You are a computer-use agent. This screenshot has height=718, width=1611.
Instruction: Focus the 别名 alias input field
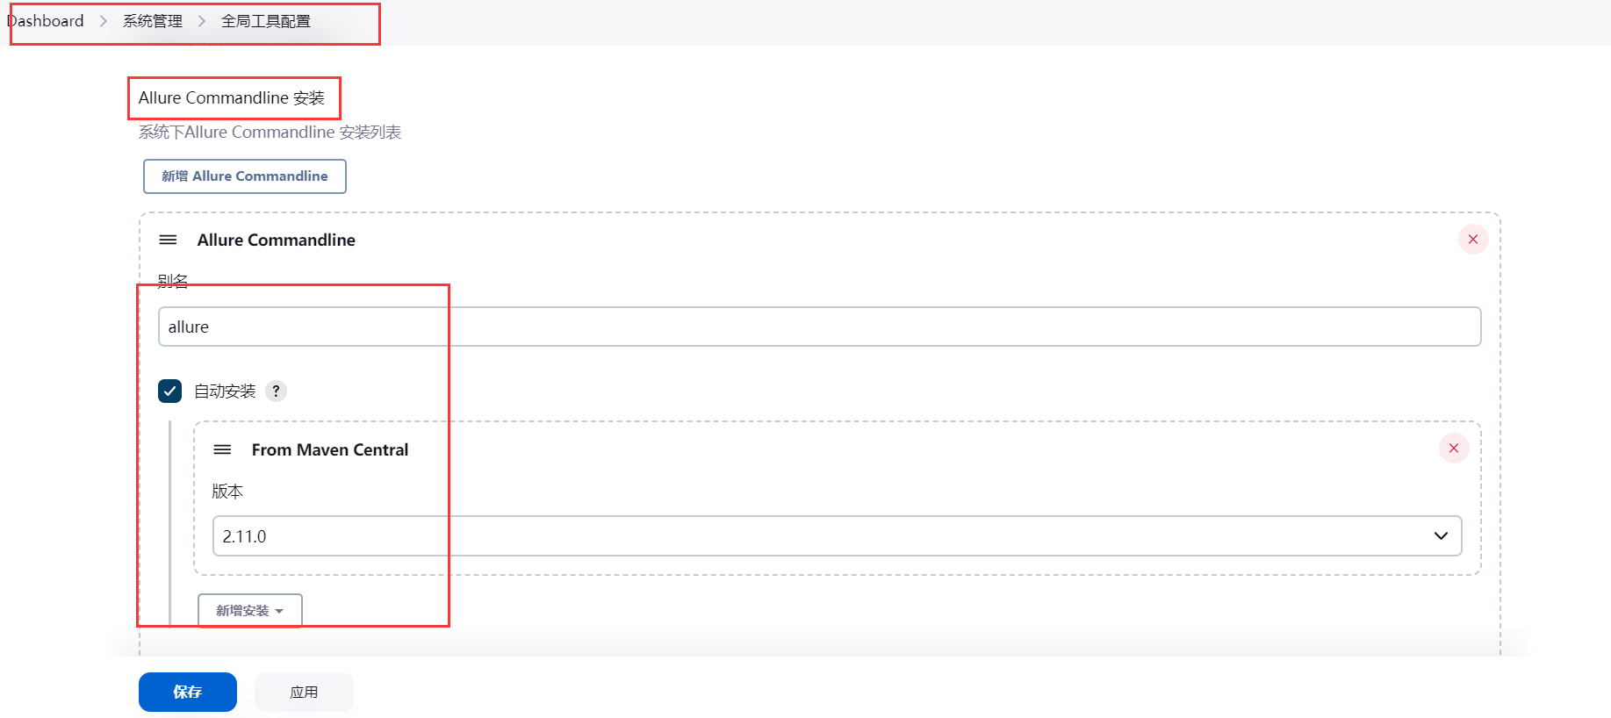(818, 327)
